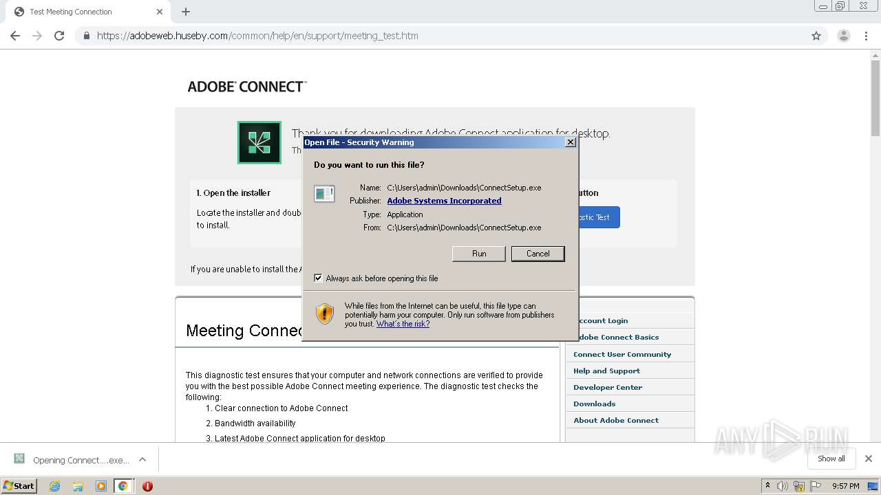Open File Explorer from taskbar
881x495 pixels.
click(78, 486)
